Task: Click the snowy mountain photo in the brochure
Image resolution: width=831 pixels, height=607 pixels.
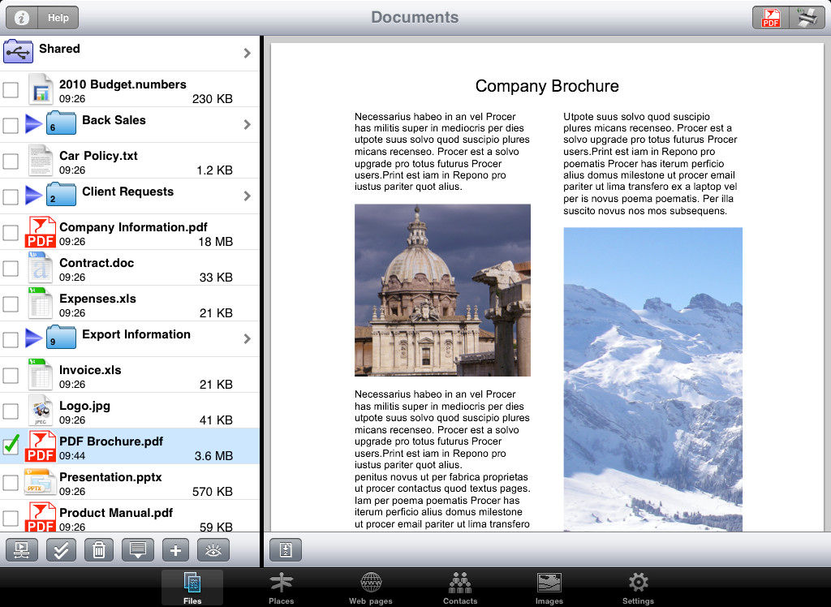Action: coord(653,380)
